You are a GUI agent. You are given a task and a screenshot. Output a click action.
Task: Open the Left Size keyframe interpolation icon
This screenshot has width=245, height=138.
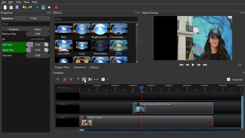[x=46, y=44]
